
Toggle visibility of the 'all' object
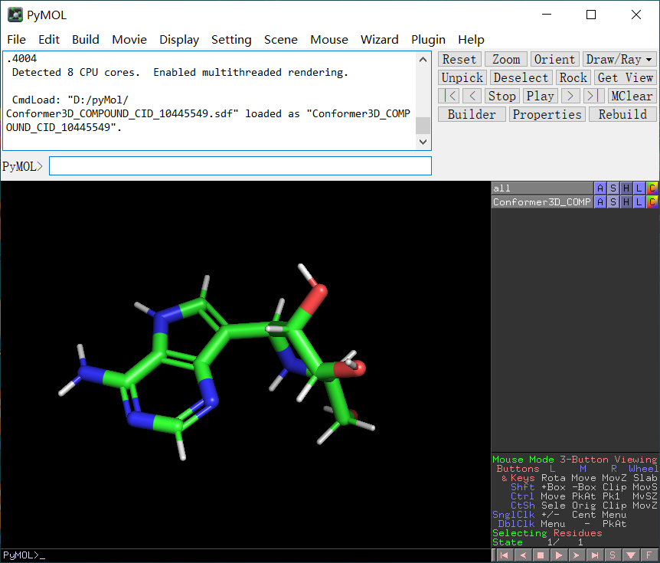coord(542,188)
